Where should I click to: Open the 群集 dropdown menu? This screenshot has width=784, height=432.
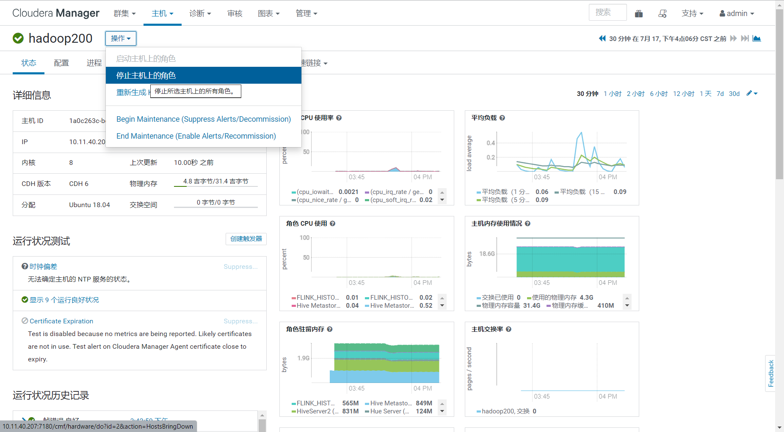click(x=124, y=14)
